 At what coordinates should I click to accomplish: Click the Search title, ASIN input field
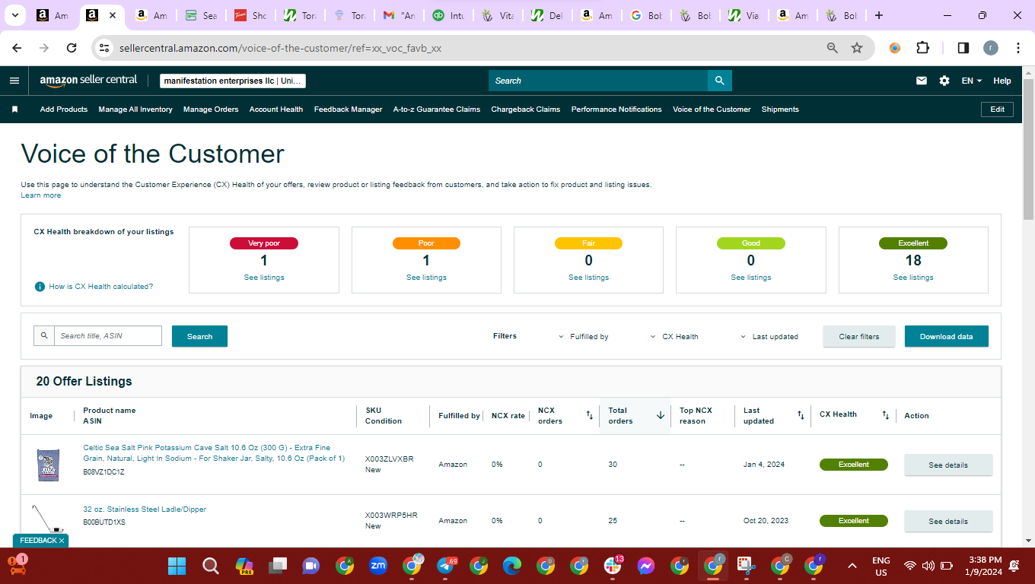pyautogui.click(x=107, y=335)
